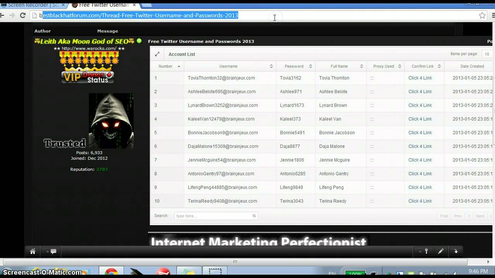Screen dimensions: 495x278
Task: Click the browser forward arrow
Action: point(12,15)
